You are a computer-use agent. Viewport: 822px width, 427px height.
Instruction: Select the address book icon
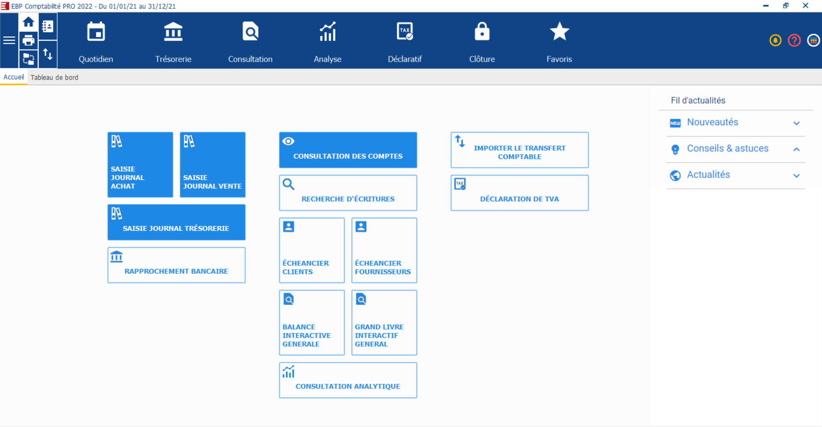[x=48, y=26]
